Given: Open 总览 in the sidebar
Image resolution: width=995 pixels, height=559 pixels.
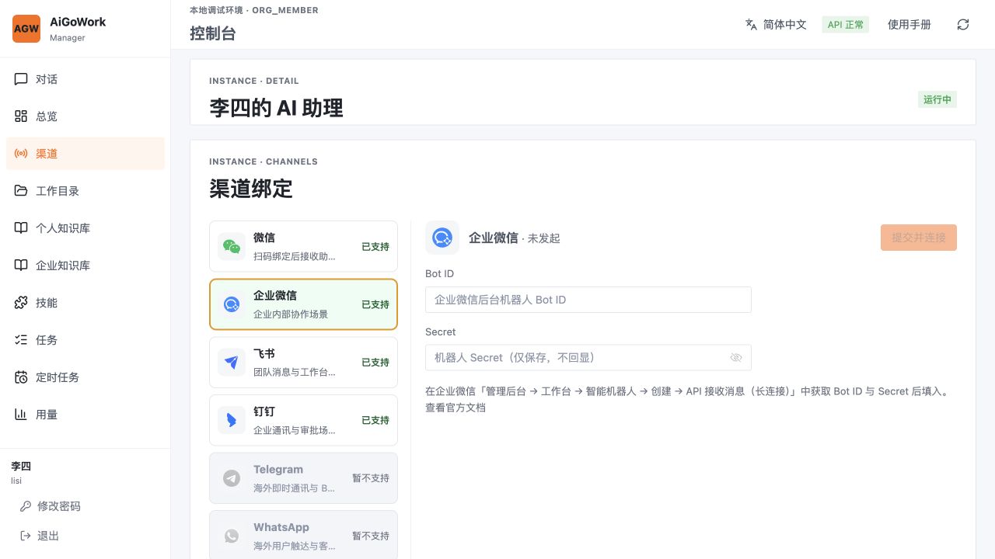Looking at the screenshot, I should 86,116.
